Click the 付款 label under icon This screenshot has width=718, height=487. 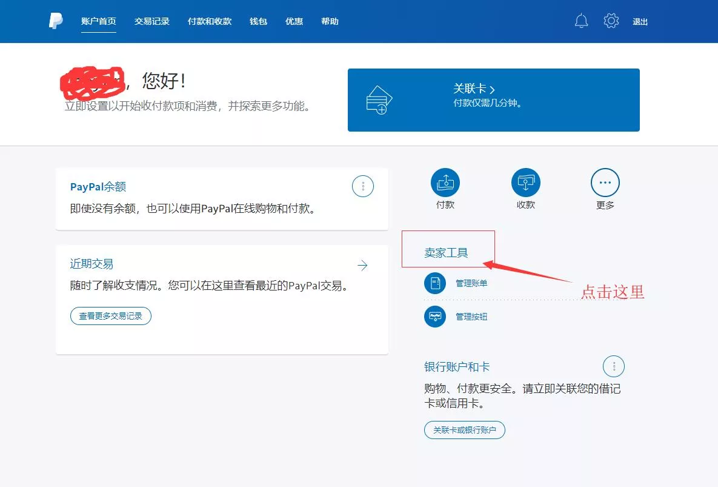coord(445,205)
